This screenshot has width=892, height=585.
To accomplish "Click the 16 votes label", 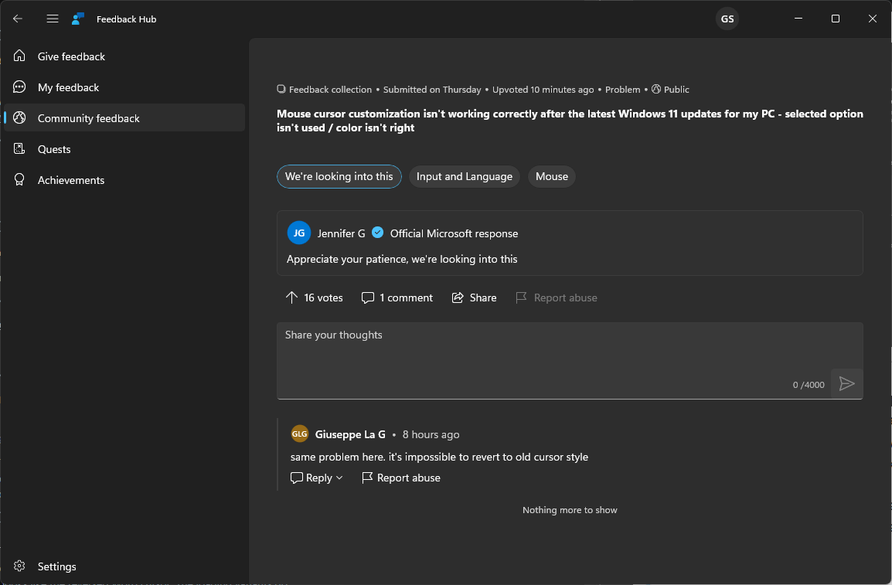I will [323, 298].
